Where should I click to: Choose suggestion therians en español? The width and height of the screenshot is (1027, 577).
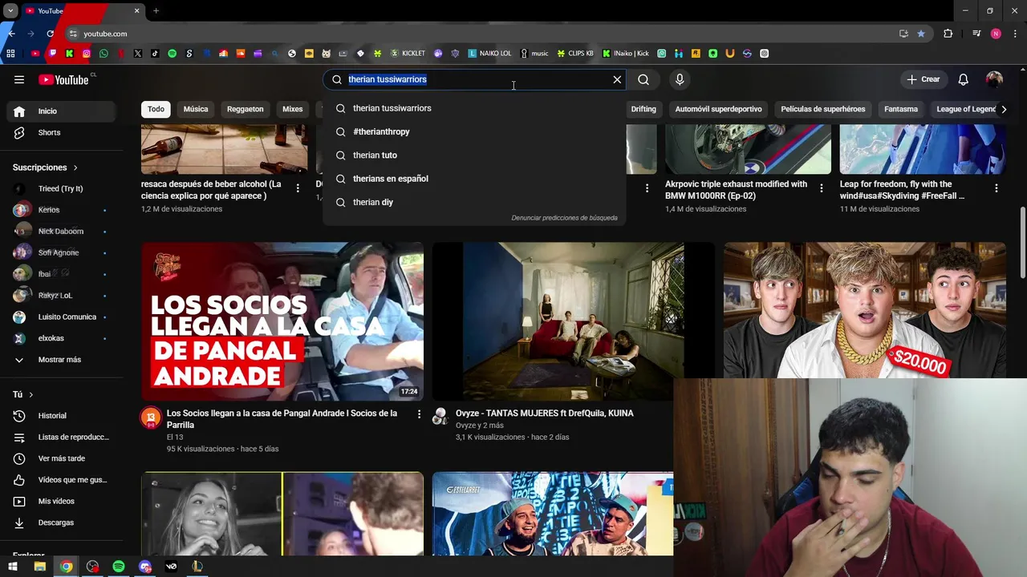click(x=474, y=179)
